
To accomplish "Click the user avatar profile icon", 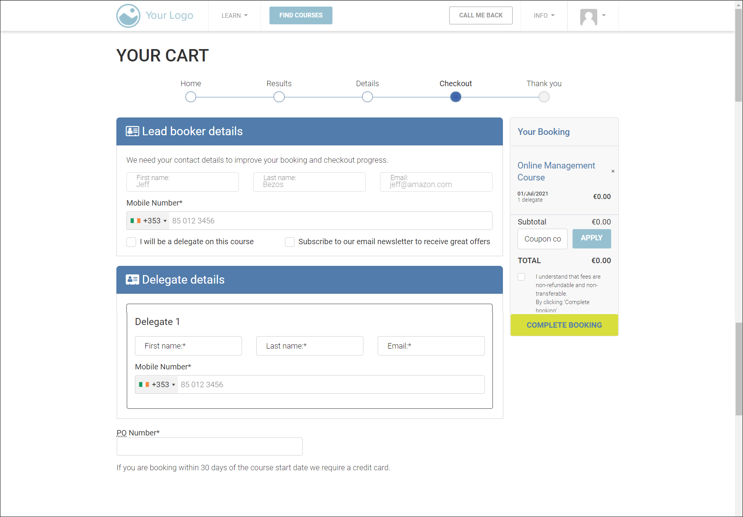I will tap(588, 17).
